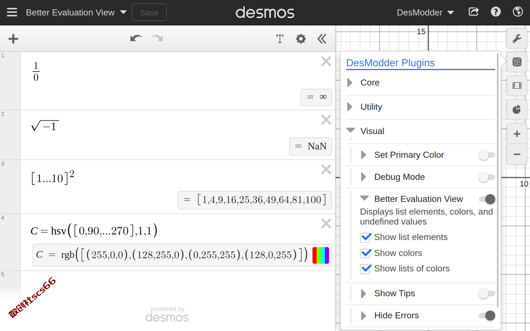Open the performance pie chart view
This screenshot has height=331, width=530.
tap(517, 109)
